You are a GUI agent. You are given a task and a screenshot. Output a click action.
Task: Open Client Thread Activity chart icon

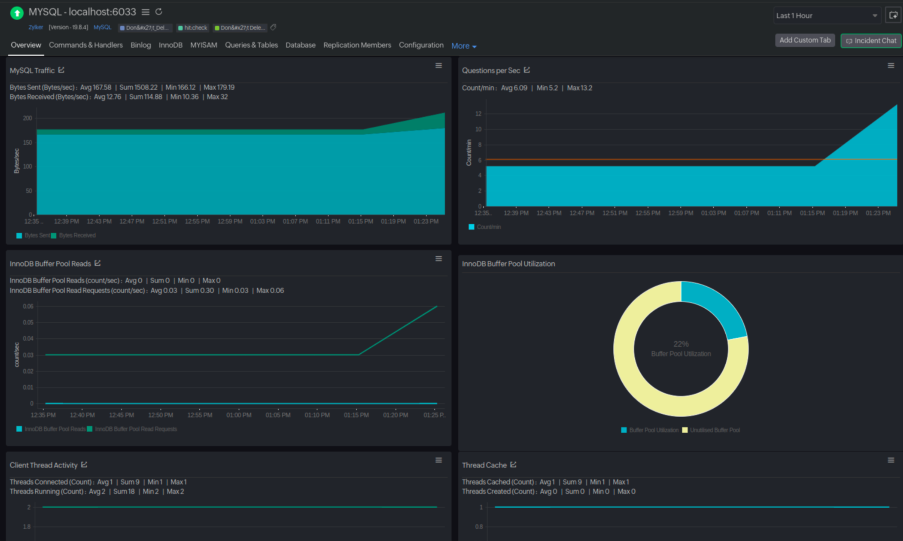[x=84, y=465]
